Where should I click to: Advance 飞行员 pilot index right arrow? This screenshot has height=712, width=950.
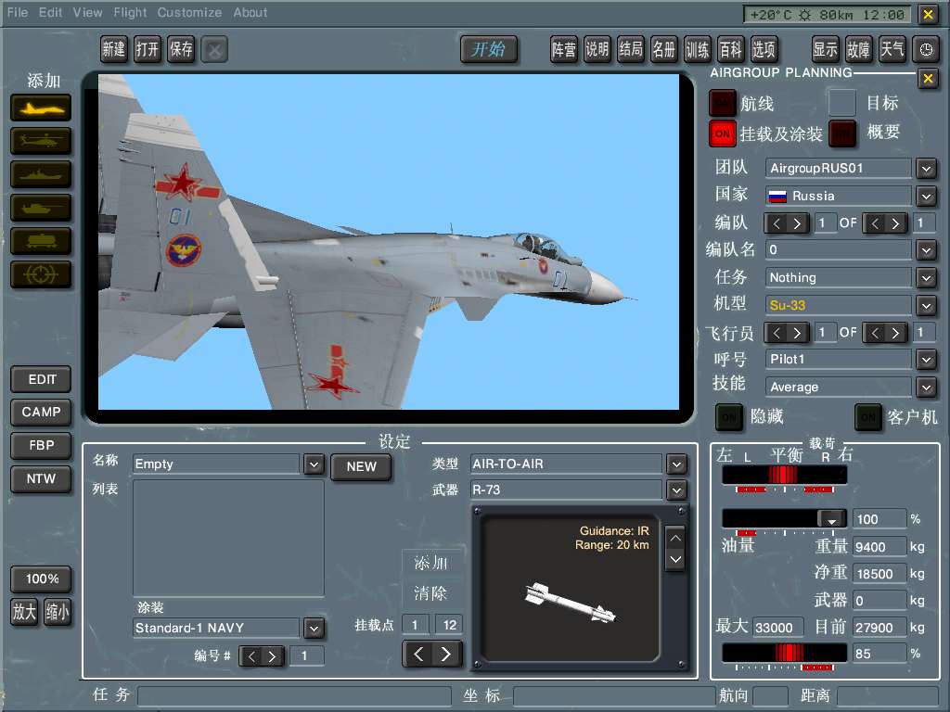[797, 333]
